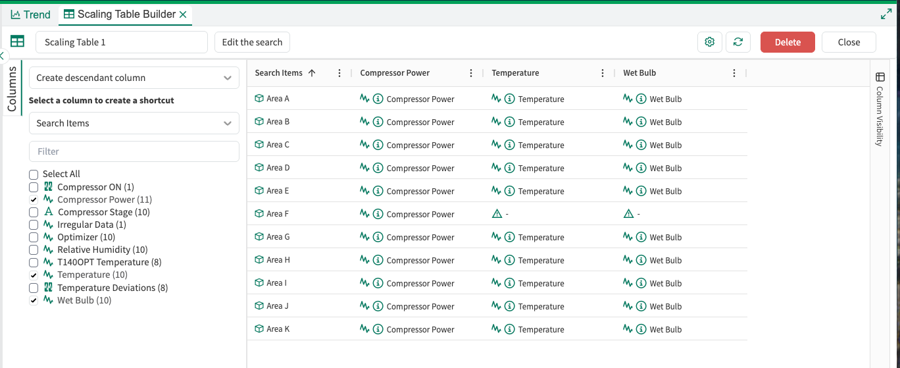Image resolution: width=900 pixels, height=368 pixels.
Task: Open Wet Bulb column three-dot menu
Action: coord(734,73)
